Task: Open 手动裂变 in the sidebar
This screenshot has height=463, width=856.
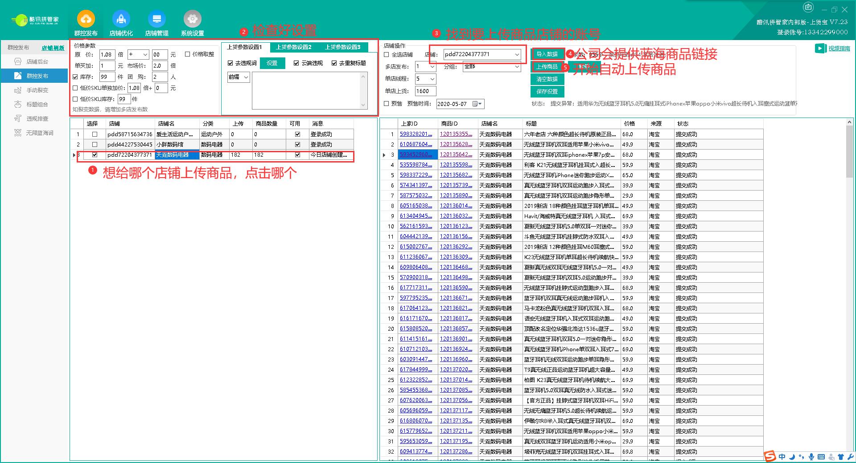Action: tap(37, 90)
